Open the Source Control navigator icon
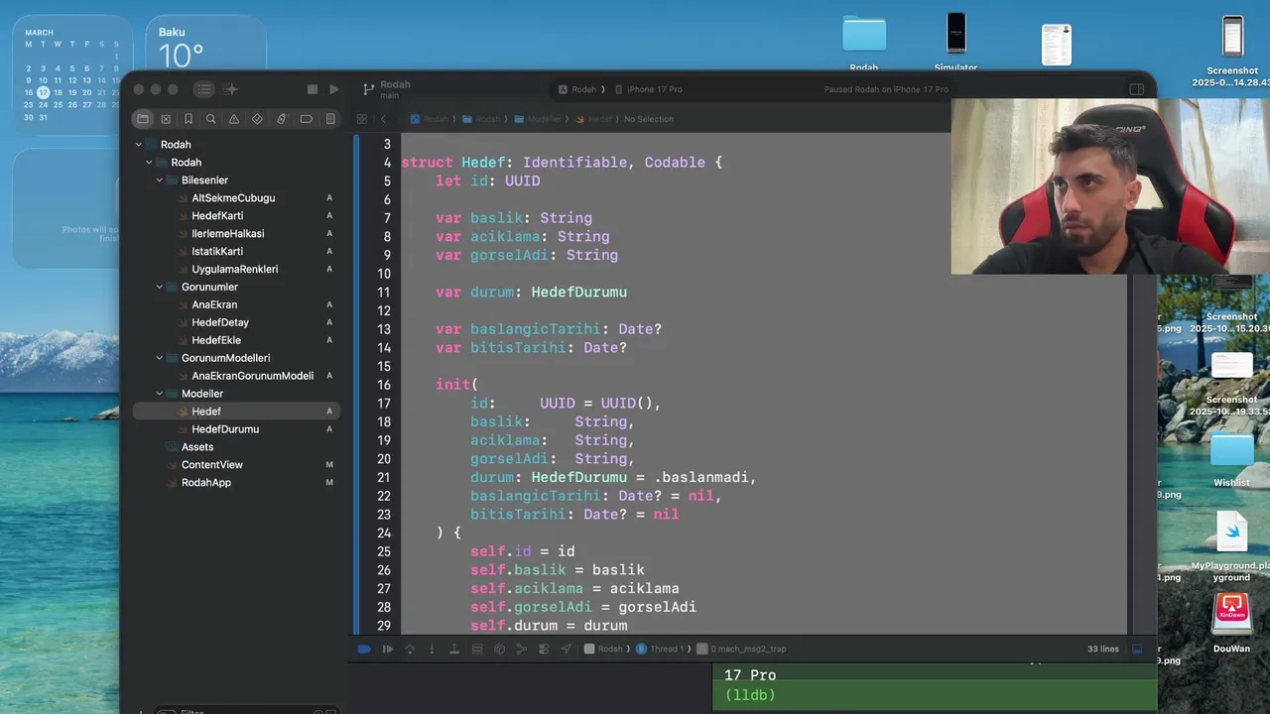This screenshot has width=1270, height=714. [166, 119]
